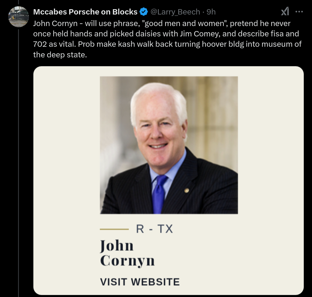Click the lapel pin in the photo
Screen dimensions: 312x297
(x=186, y=191)
